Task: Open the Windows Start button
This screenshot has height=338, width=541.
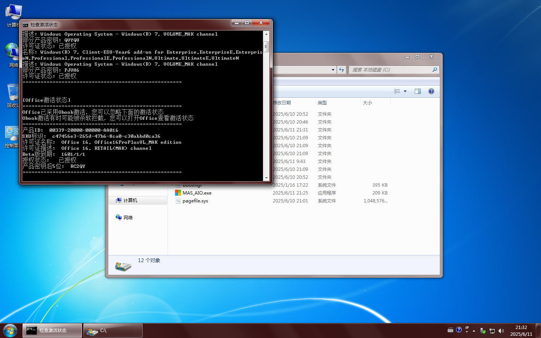Action: 10,330
